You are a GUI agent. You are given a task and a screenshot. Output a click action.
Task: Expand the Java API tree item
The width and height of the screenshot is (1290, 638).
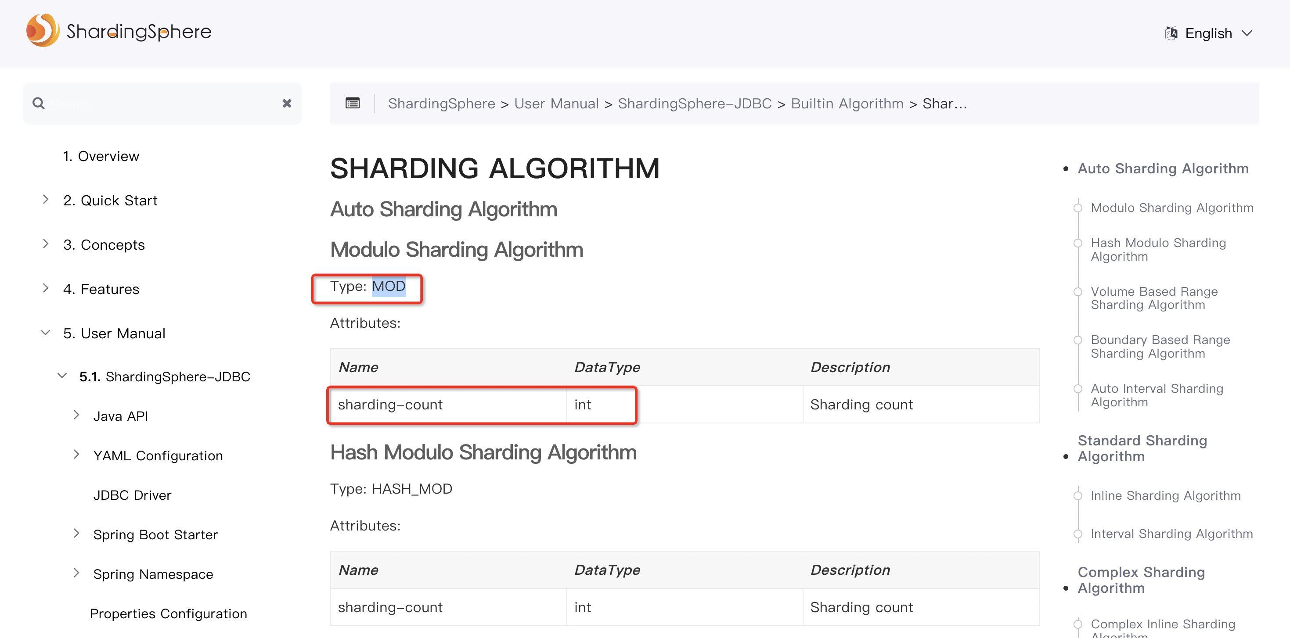coord(76,415)
